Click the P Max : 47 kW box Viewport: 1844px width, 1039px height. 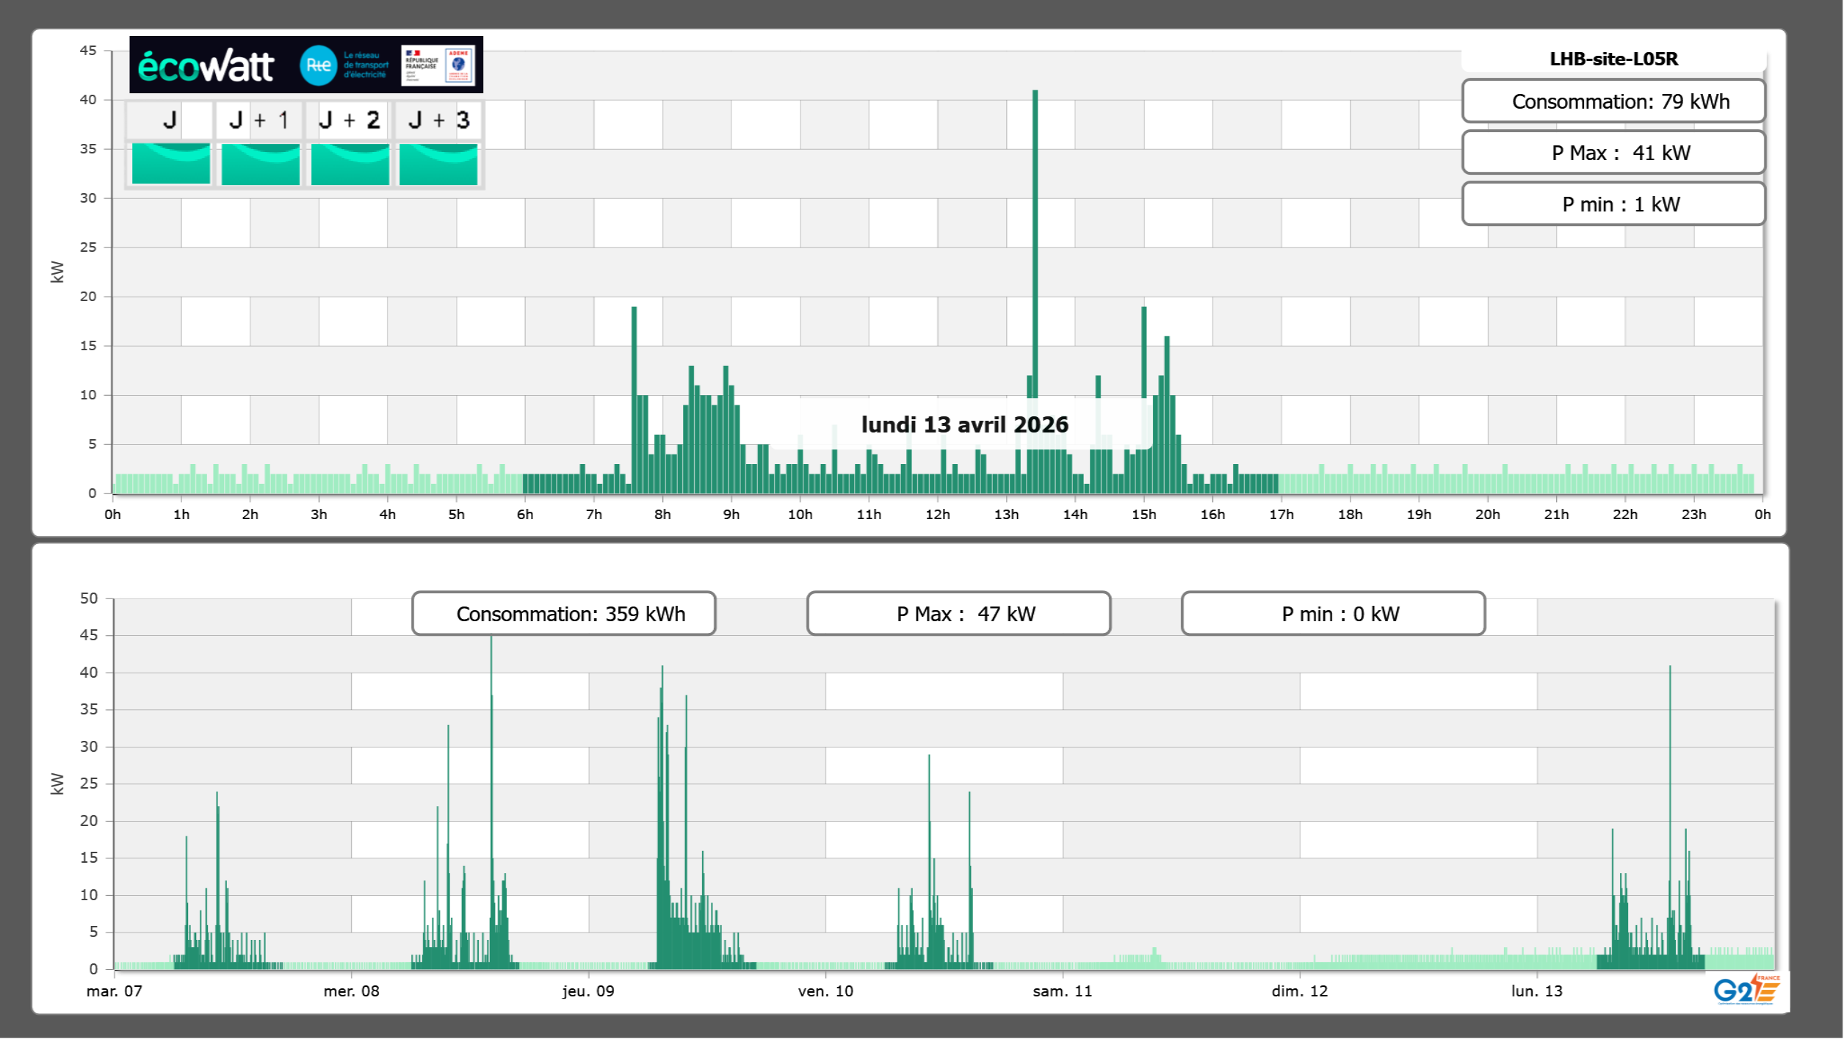tap(958, 613)
